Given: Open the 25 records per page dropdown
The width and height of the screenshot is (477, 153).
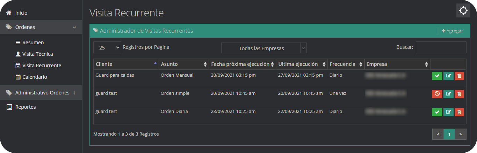Looking at the screenshot, I should (x=107, y=48).
